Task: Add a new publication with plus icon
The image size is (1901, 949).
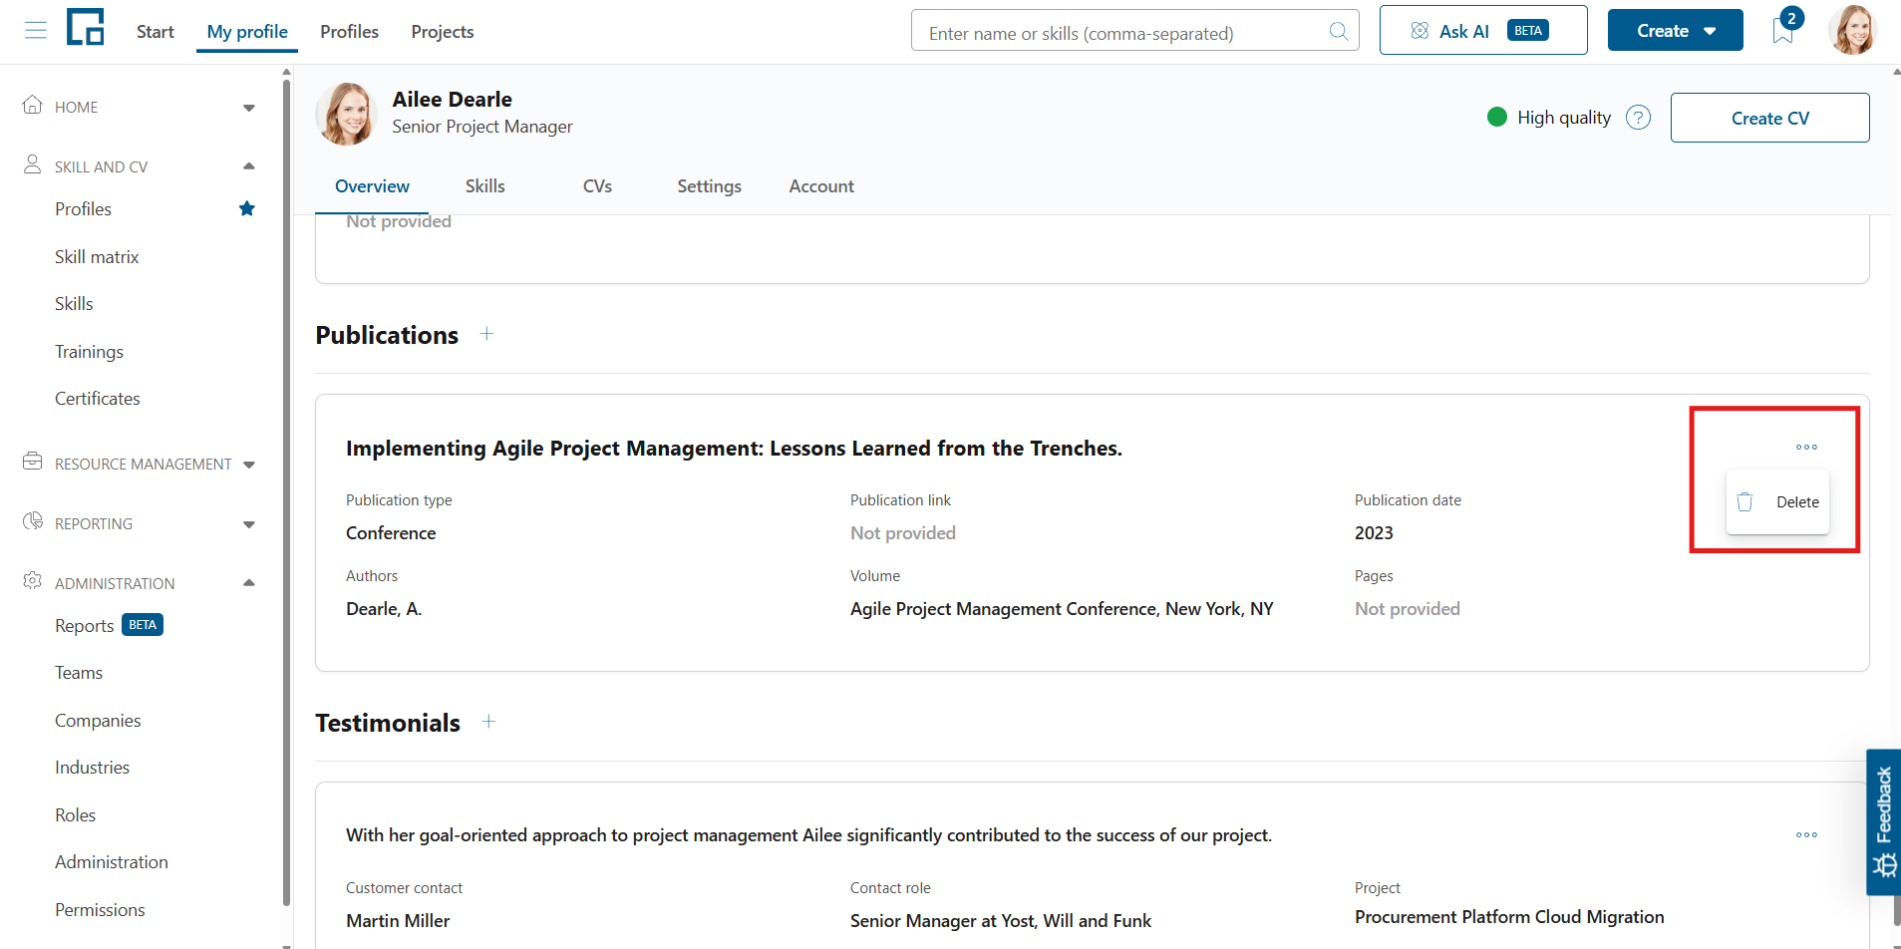Action: click(486, 334)
